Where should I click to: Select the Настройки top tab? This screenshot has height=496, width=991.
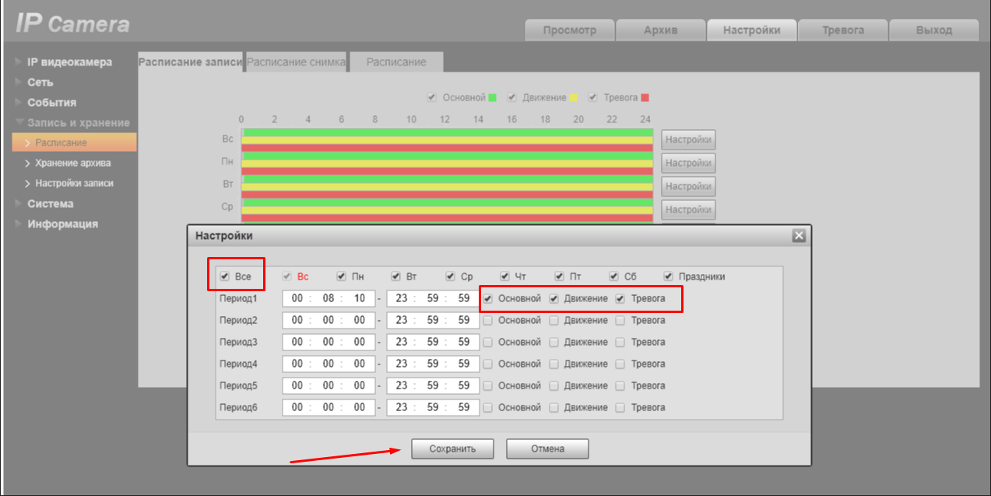752,30
